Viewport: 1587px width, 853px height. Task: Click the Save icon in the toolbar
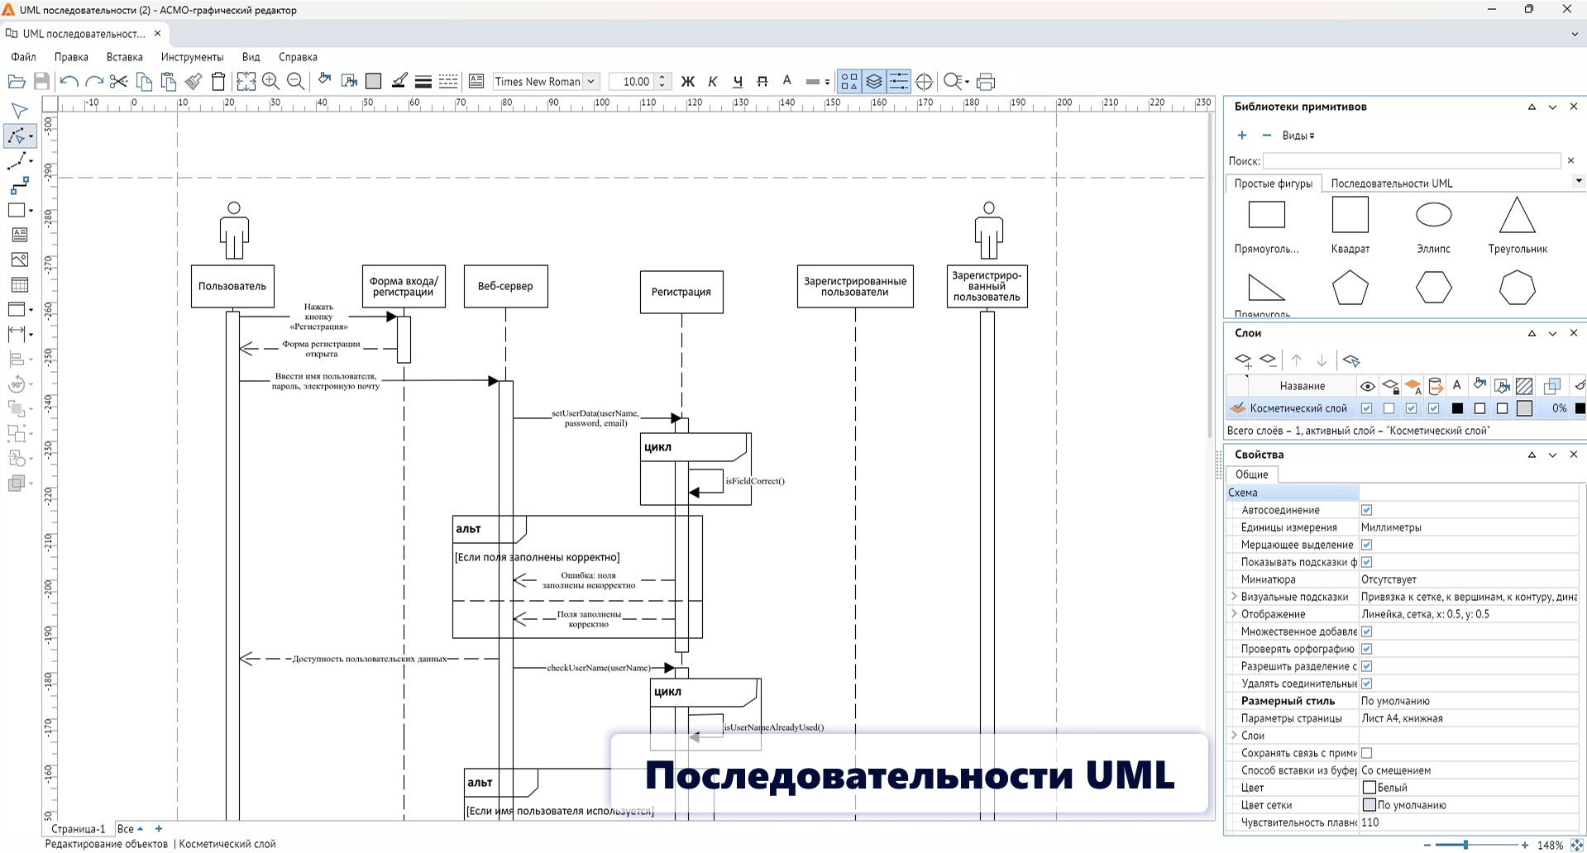click(41, 81)
